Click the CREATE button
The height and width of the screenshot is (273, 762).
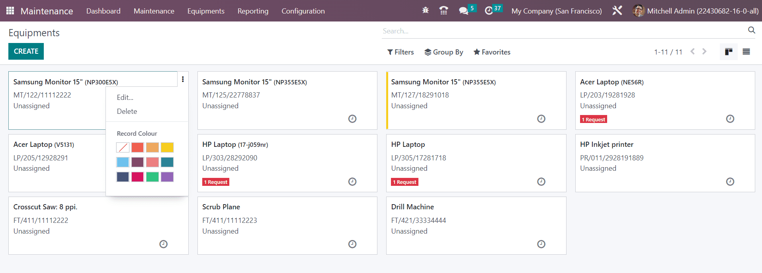[x=26, y=51]
